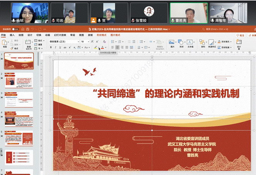Click the Copy (复制) button

[x=14, y=44]
